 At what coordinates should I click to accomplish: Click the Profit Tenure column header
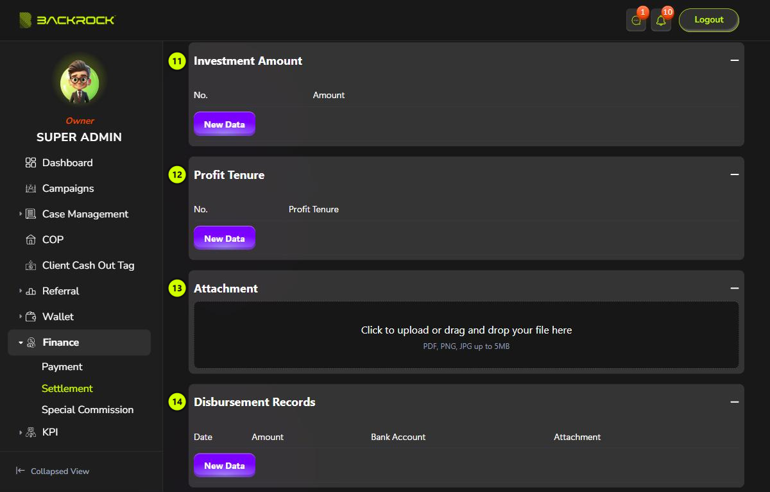point(314,209)
